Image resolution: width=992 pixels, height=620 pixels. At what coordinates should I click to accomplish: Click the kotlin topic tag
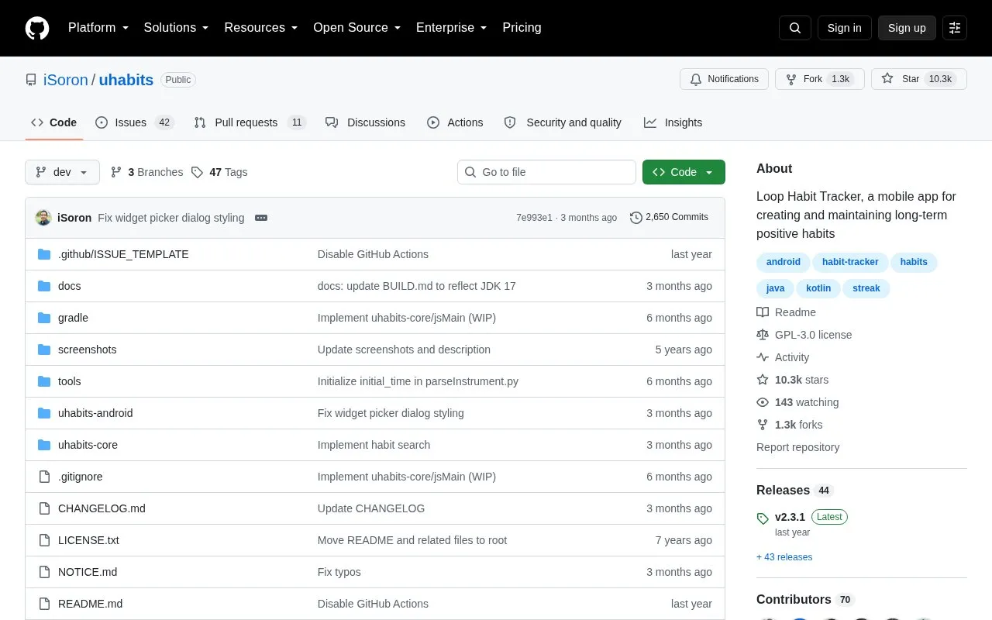pyautogui.click(x=818, y=288)
